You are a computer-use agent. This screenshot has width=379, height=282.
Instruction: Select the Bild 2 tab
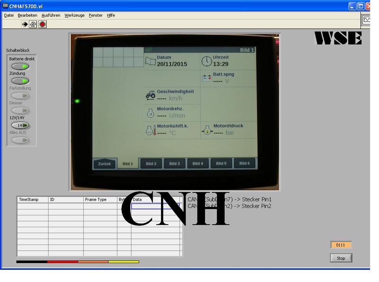(x=151, y=164)
